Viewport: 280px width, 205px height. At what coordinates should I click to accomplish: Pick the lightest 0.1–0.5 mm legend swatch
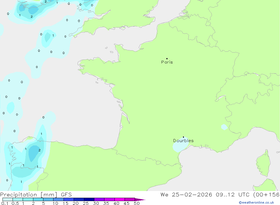[x=8, y=199]
